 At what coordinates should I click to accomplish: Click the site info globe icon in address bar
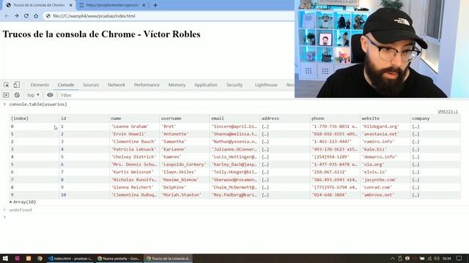coord(48,16)
